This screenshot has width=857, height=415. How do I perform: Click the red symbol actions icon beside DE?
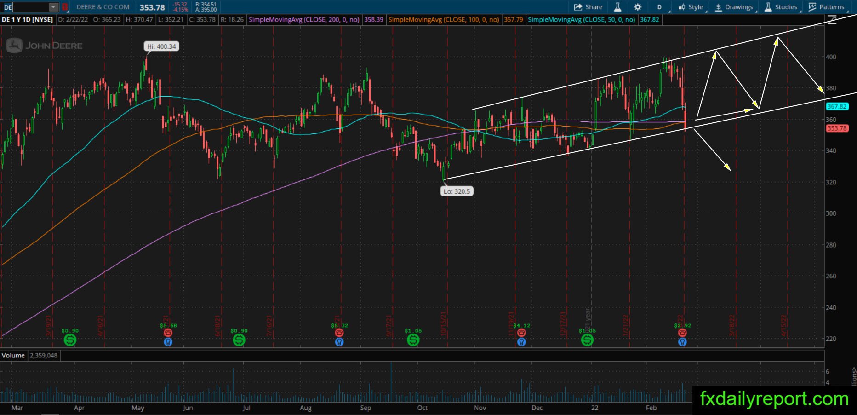click(x=65, y=7)
